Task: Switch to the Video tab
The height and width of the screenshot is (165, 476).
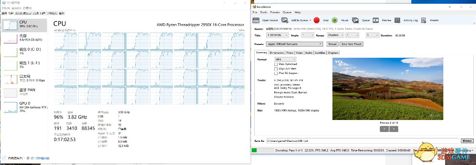Action: 299,53
